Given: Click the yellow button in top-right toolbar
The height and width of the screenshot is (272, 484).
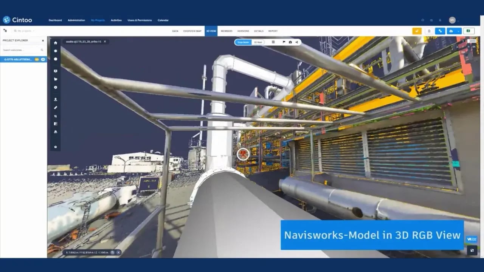Looking at the screenshot, I should (x=417, y=31).
